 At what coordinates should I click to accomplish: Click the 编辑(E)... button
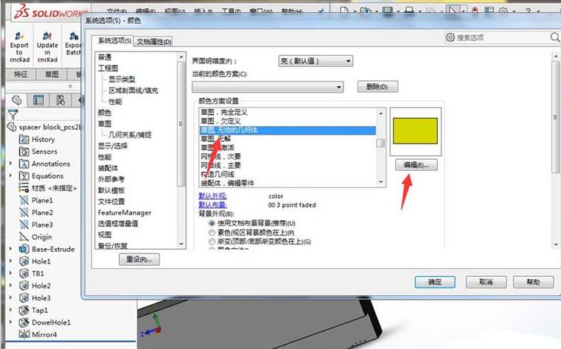416,165
